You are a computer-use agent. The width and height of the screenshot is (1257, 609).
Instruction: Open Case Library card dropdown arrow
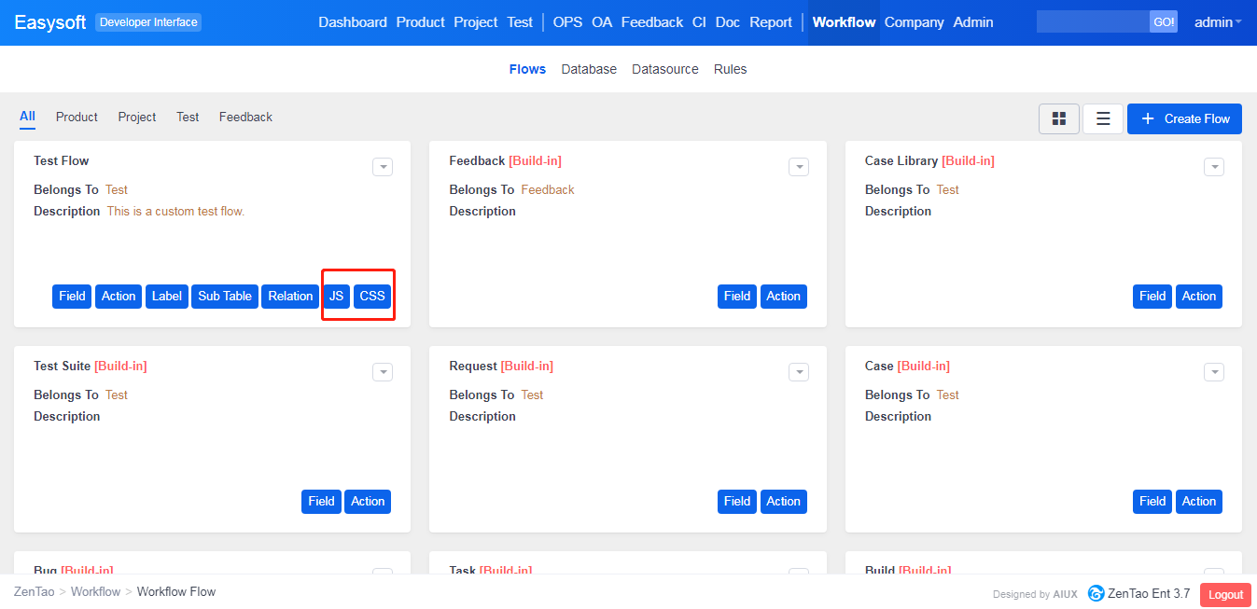pyautogui.click(x=1213, y=167)
